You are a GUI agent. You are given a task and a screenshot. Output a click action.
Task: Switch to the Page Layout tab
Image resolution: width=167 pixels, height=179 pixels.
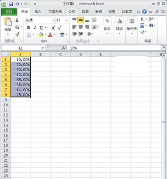(55, 12)
